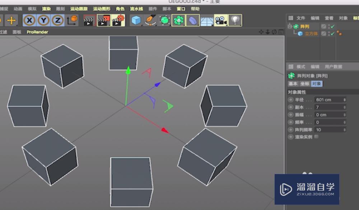This screenshot has width=359, height=210.
Task: Click Render to Picture Viewer icon
Action: click(x=104, y=20)
